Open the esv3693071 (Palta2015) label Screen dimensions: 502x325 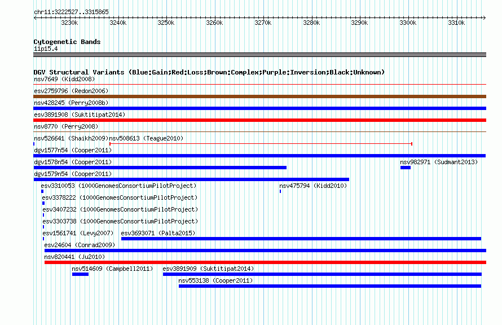coord(158,233)
